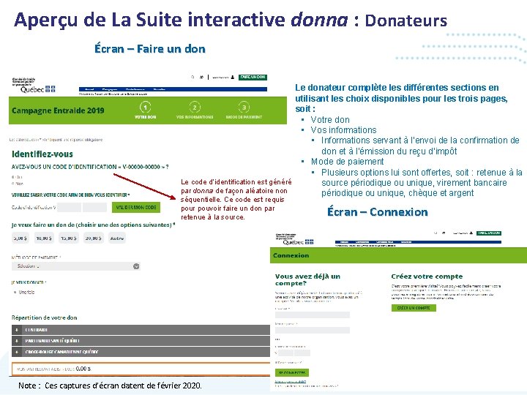This screenshot has height=395, width=527.
Task: Click Faire un don button on donation screen
Action: [x=253, y=78]
